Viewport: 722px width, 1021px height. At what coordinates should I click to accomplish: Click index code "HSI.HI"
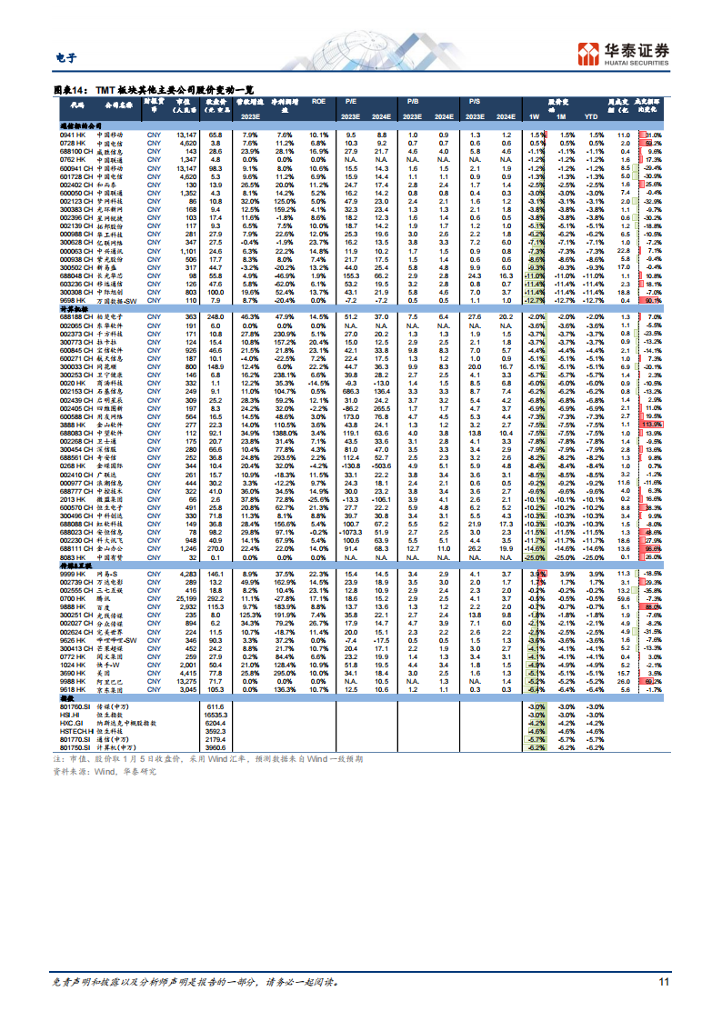(x=70, y=715)
